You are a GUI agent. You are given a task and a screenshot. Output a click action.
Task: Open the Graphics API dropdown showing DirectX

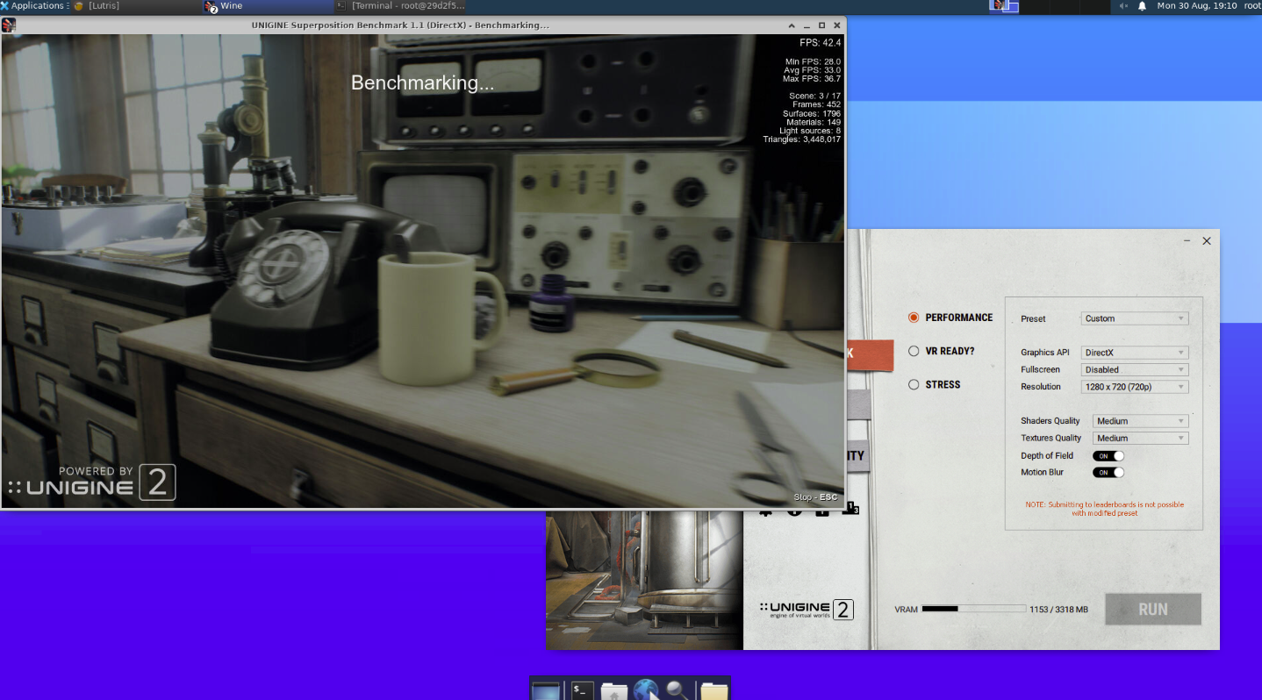pyautogui.click(x=1135, y=353)
